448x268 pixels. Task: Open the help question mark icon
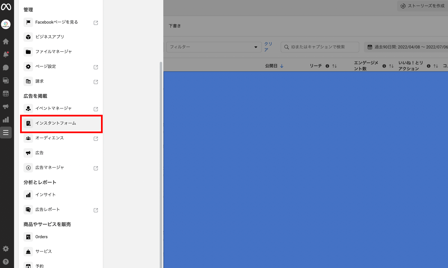(6, 262)
